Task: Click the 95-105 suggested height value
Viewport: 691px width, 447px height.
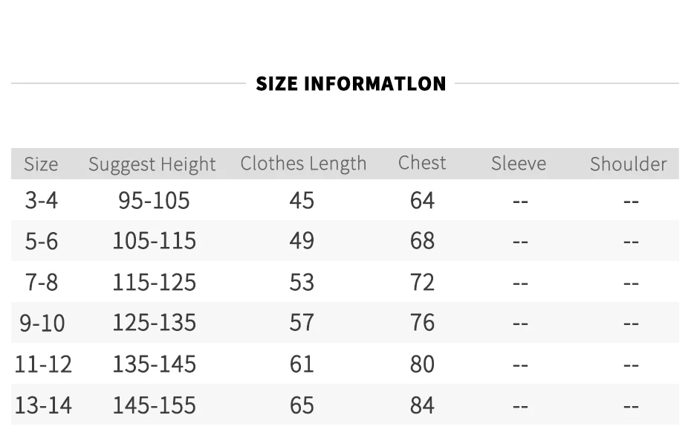Action: pos(154,200)
